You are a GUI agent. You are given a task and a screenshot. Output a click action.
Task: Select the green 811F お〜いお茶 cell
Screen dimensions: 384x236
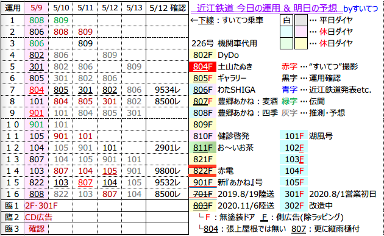(202, 148)
